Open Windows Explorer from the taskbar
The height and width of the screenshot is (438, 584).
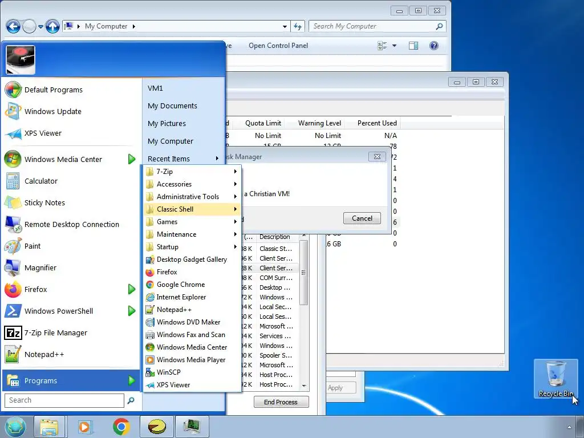pyautogui.click(x=49, y=427)
